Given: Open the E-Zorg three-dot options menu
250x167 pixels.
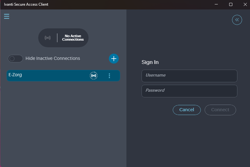Looking at the screenshot, I should 109,76.
